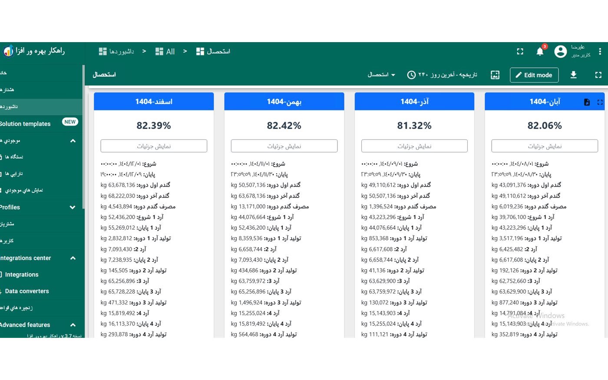Maximize the آبان-1404 widget card
Screen dimensions: 608x380
(600, 102)
